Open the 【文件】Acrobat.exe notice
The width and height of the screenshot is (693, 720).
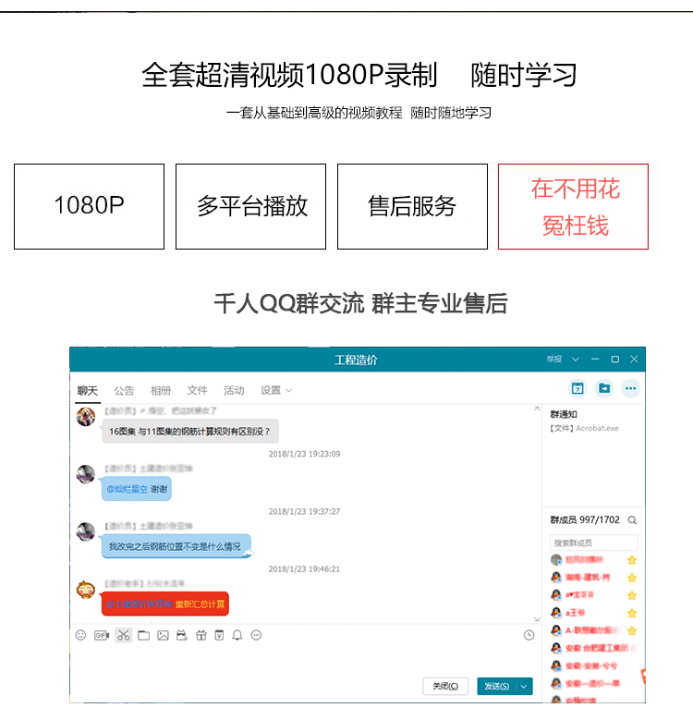[x=584, y=428]
